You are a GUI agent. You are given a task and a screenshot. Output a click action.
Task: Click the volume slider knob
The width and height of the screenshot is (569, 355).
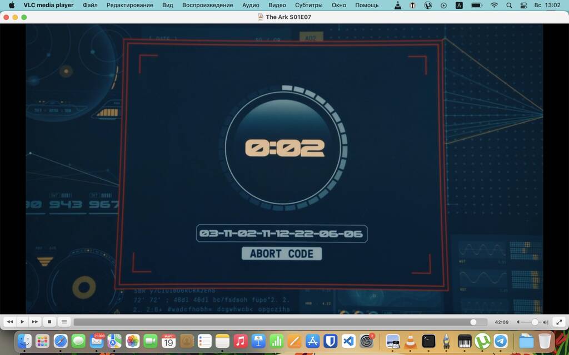click(535, 322)
